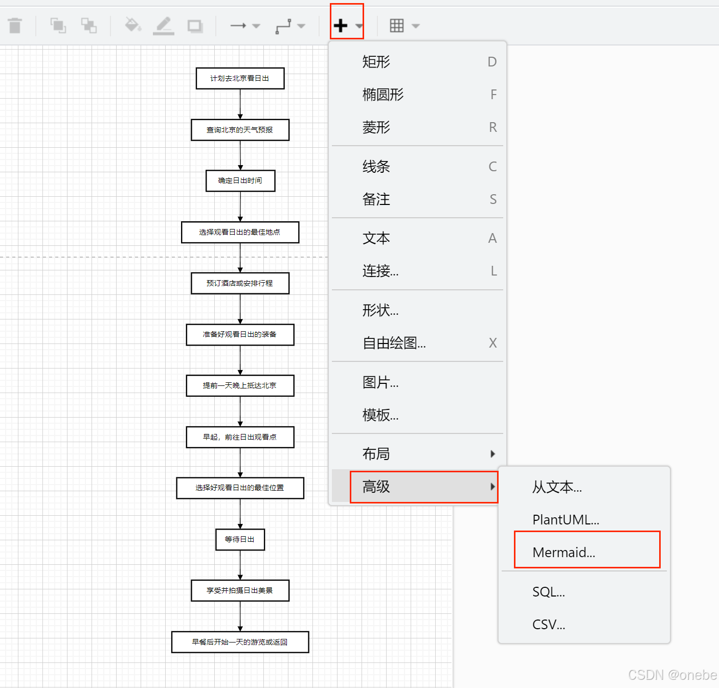
Task: Select the 计划去北京看日出 flowchart box
Action: click(x=240, y=78)
